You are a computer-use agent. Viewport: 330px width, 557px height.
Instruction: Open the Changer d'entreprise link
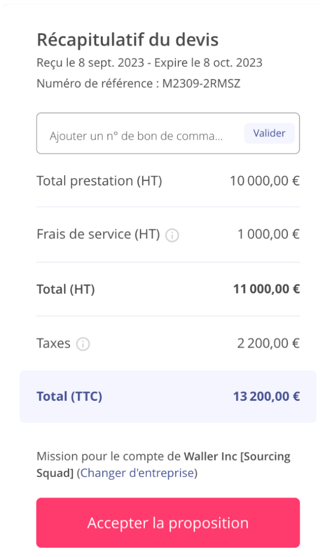pyautogui.click(x=137, y=473)
